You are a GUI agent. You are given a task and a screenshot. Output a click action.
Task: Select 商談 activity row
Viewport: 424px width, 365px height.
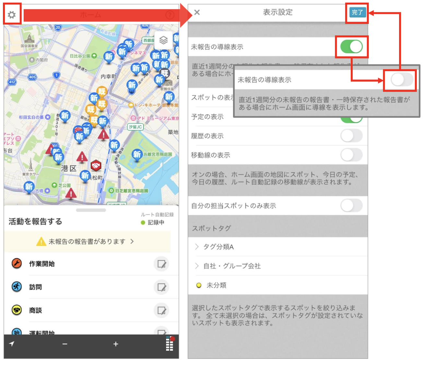coord(91,310)
